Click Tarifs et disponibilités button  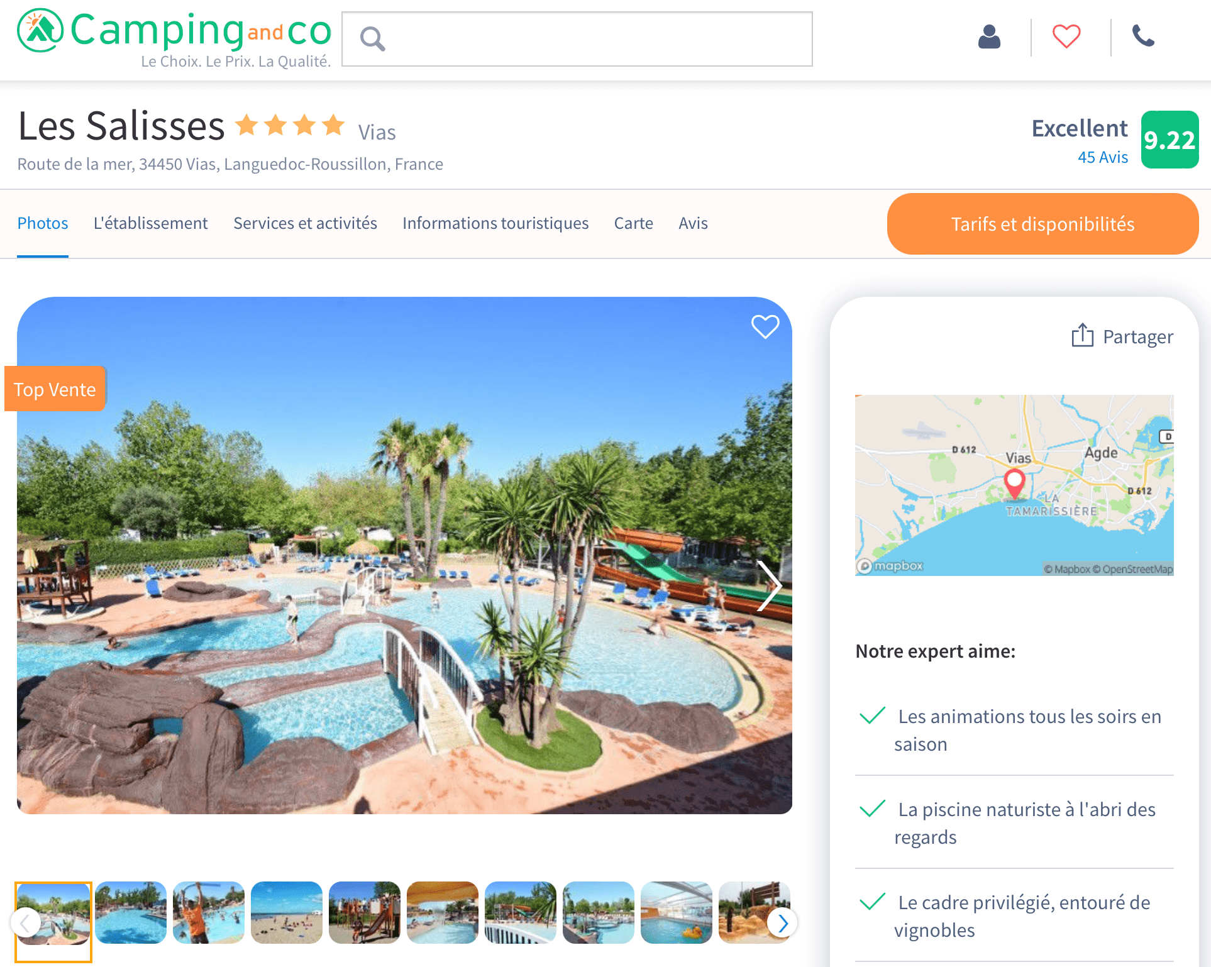(x=1042, y=224)
